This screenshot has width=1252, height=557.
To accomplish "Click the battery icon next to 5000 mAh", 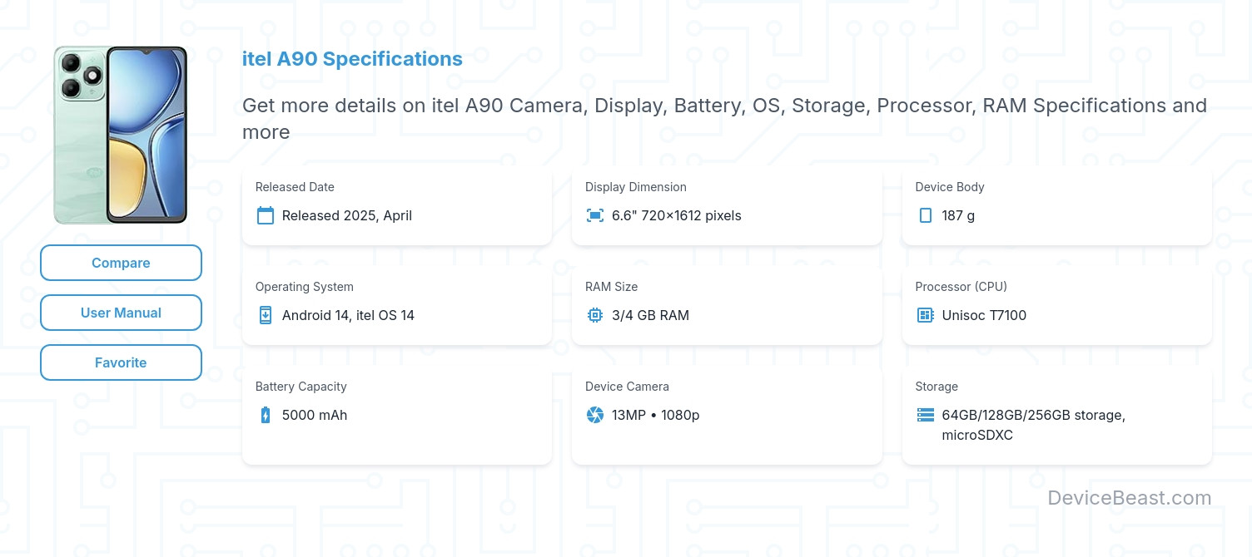I will (266, 415).
